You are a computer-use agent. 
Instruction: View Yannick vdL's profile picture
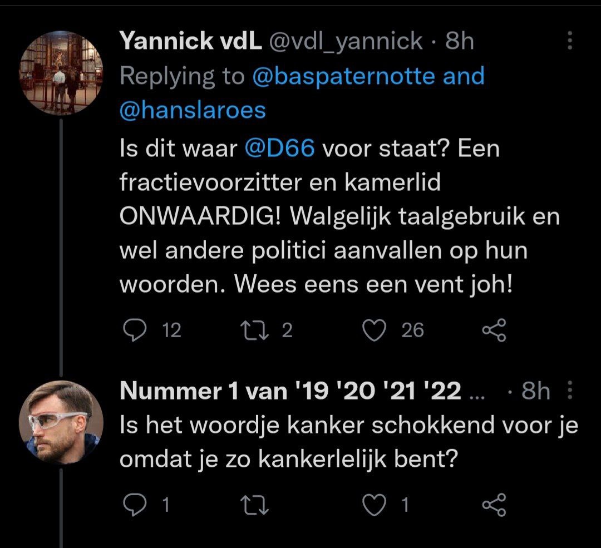tap(61, 73)
